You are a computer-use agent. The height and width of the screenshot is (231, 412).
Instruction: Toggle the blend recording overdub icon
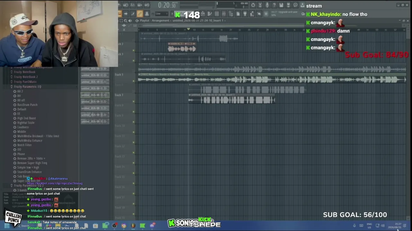point(140,5)
